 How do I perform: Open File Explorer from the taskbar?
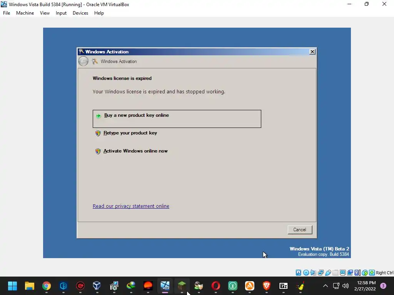click(x=29, y=286)
